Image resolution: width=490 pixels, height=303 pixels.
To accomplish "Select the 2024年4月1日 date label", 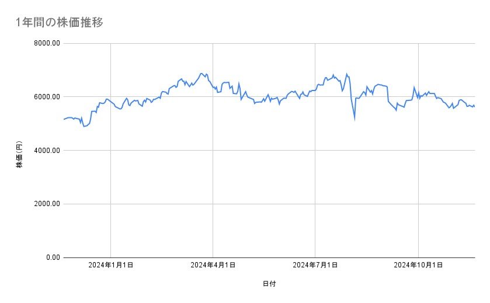I will (x=213, y=266).
